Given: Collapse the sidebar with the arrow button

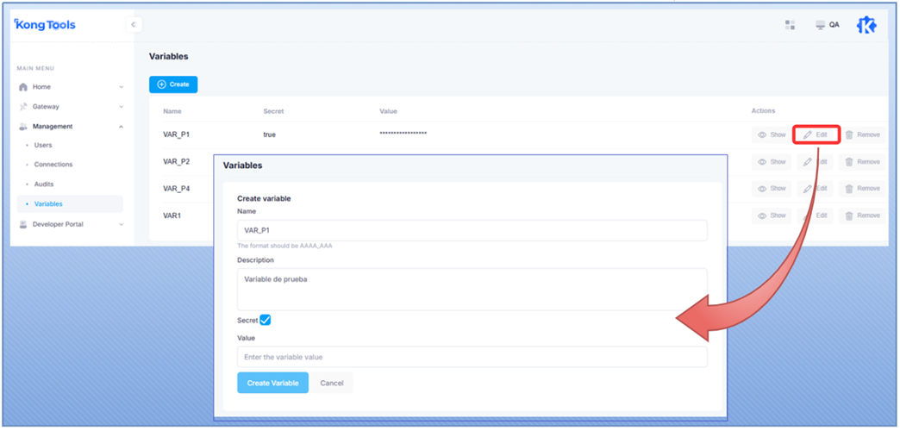Looking at the screenshot, I should click(134, 25).
